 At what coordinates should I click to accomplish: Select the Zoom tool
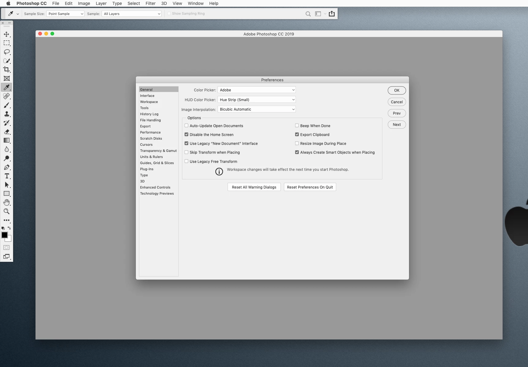click(x=6, y=211)
